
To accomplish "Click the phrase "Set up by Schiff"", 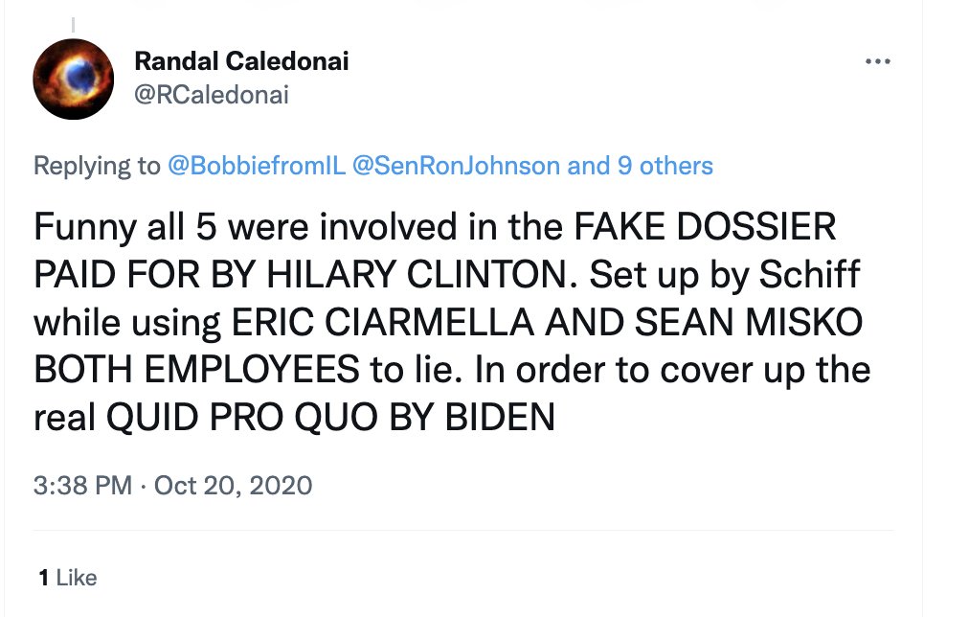I will [725, 276].
